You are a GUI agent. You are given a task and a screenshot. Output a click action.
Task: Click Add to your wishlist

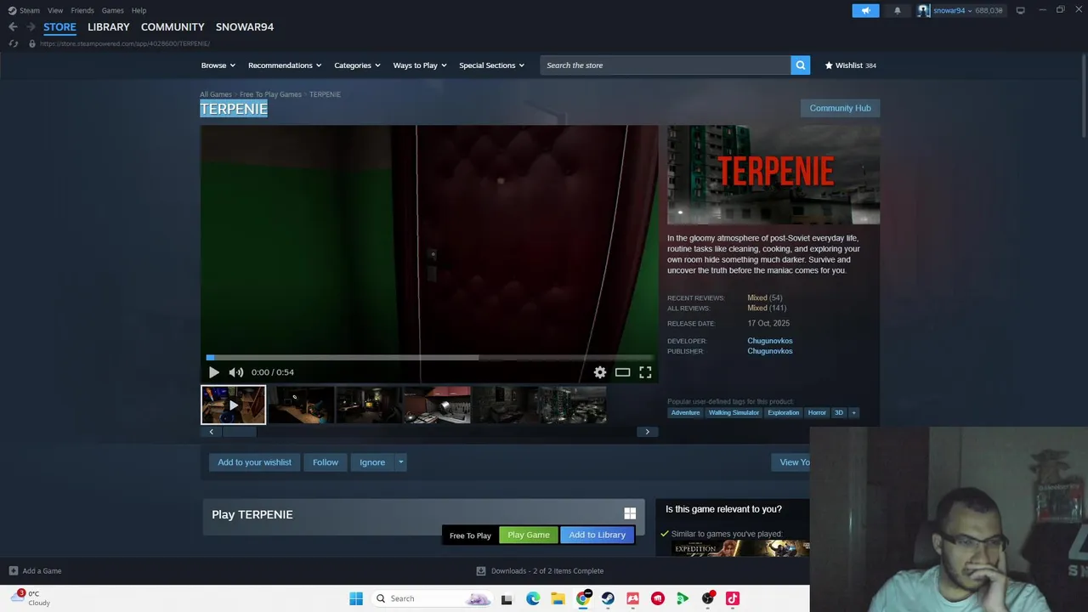[254, 462]
